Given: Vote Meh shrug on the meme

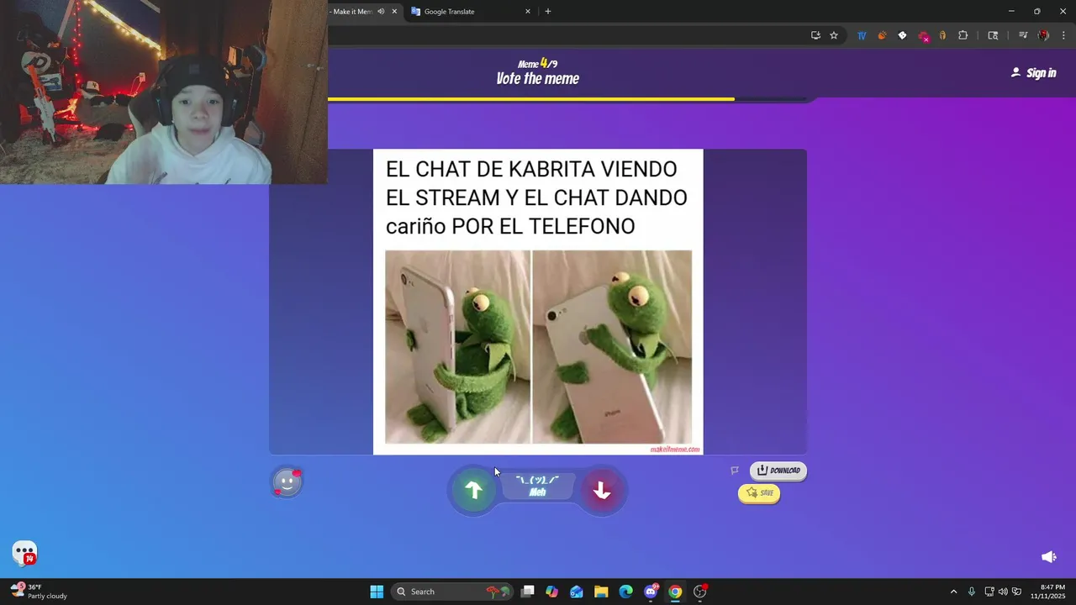Looking at the screenshot, I should tap(537, 486).
